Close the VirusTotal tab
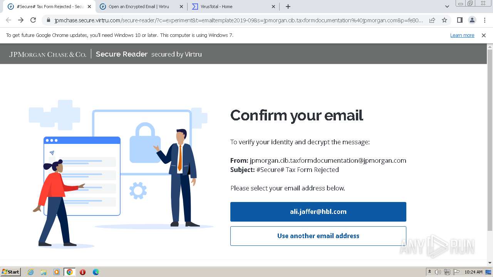This screenshot has width=493, height=277. click(273, 7)
